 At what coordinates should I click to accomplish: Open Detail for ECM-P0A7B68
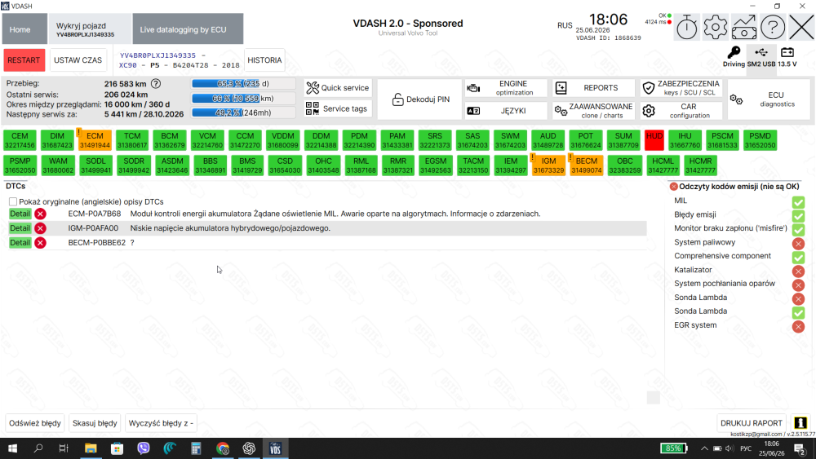(20, 214)
